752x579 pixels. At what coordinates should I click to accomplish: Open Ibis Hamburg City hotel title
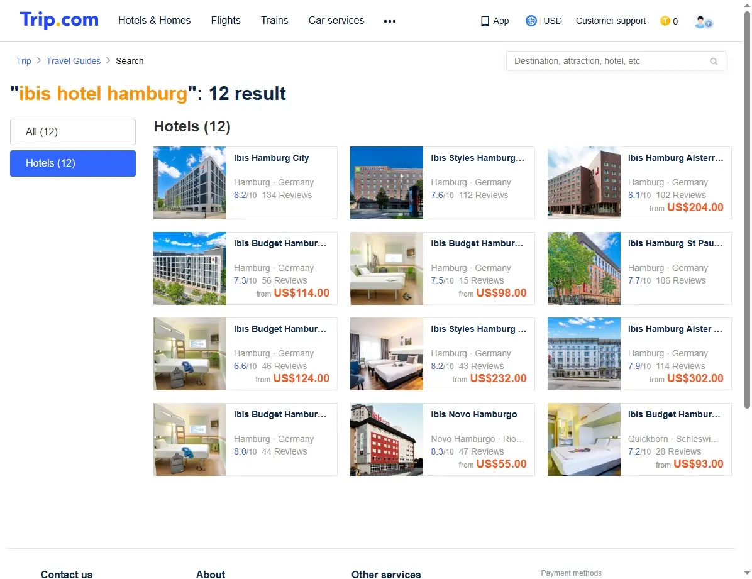[x=272, y=158]
